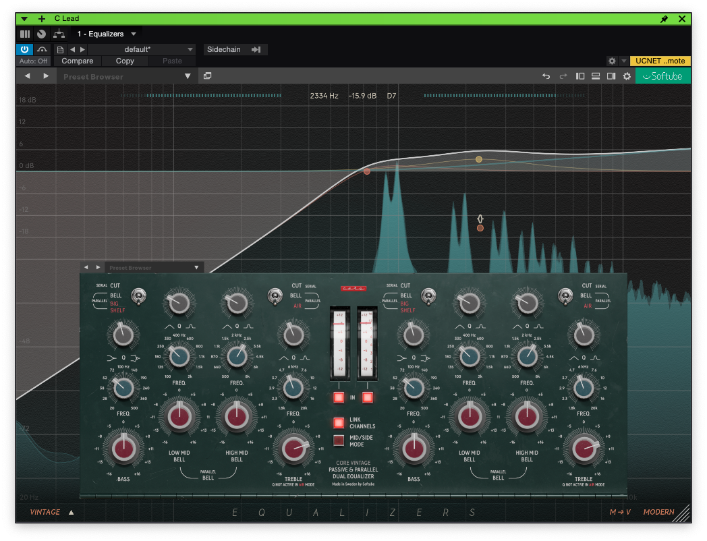Toggle the right channel IN button
Image resolution: width=707 pixels, height=541 pixels.
click(368, 397)
